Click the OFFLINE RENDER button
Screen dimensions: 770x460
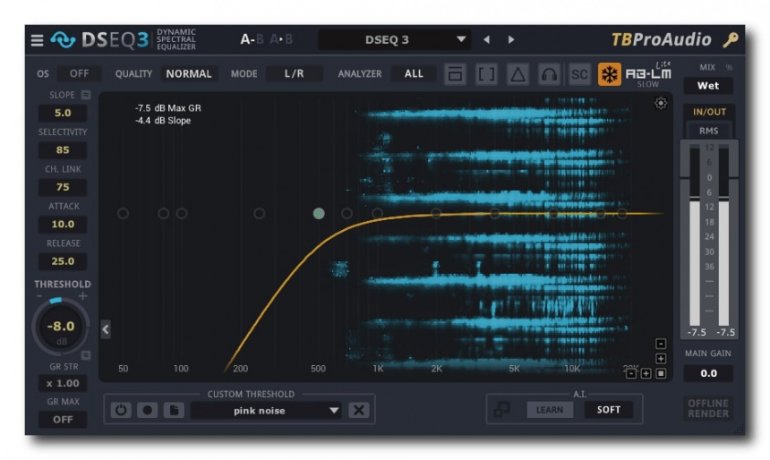[x=708, y=408]
